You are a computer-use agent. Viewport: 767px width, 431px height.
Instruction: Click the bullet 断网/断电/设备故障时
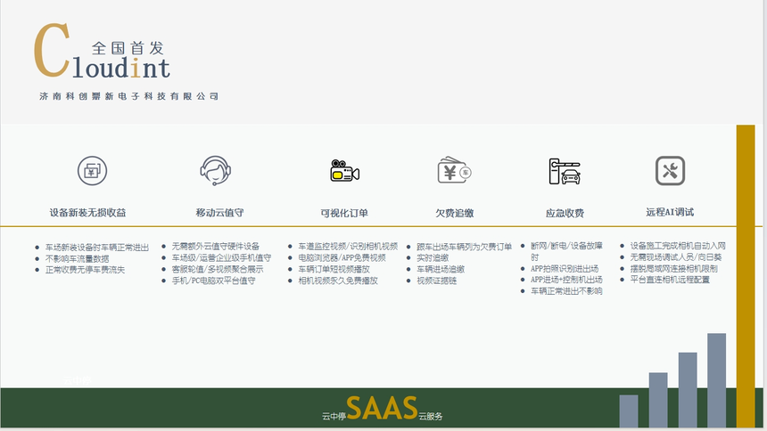coord(566,251)
